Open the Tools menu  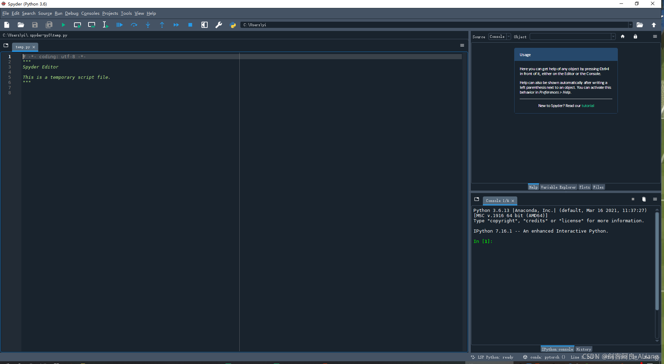126,13
